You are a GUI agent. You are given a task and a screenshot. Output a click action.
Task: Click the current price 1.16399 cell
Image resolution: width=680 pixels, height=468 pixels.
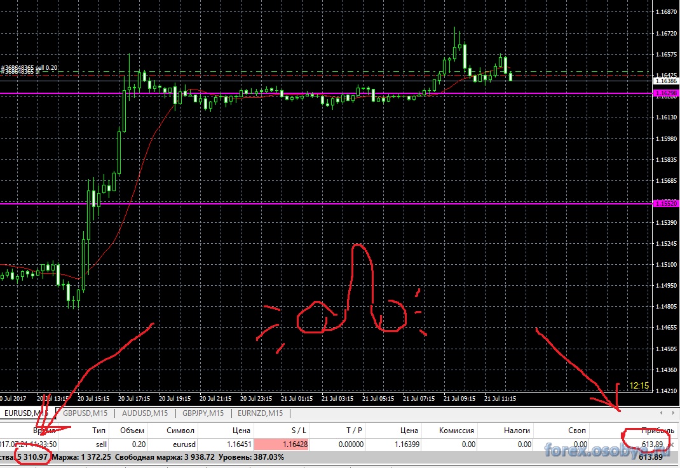pos(407,444)
